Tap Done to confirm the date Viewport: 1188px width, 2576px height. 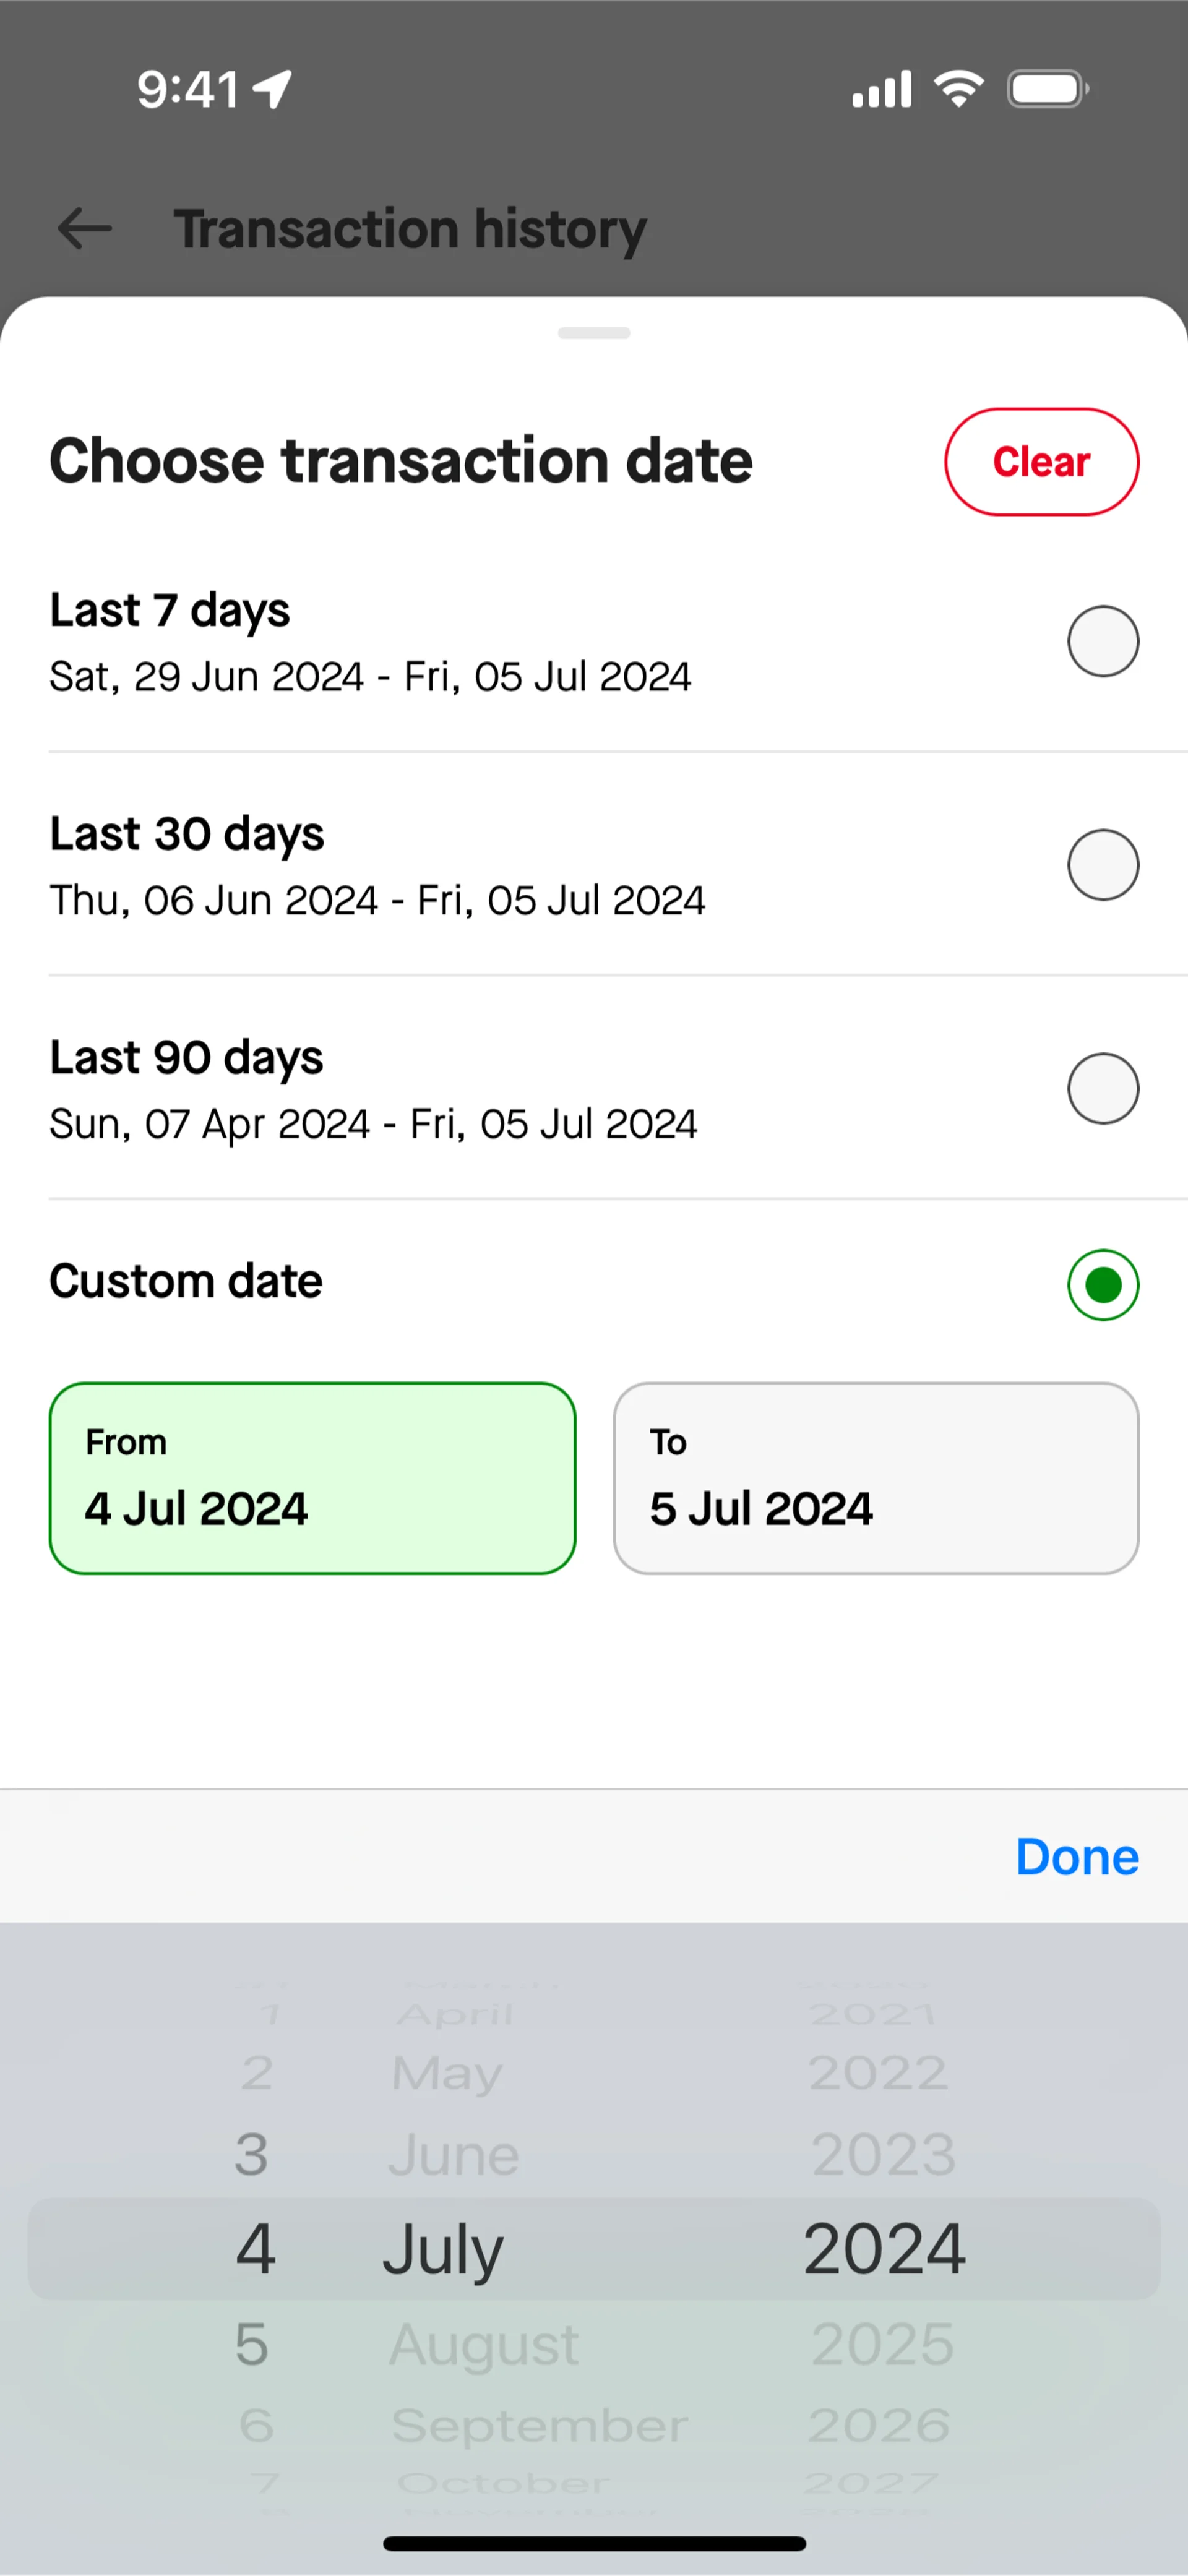[x=1076, y=1857]
